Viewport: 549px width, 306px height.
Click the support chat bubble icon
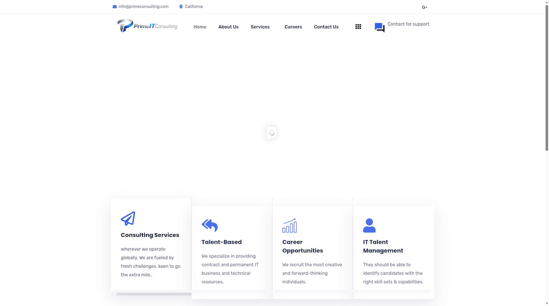click(x=380, y=27)
